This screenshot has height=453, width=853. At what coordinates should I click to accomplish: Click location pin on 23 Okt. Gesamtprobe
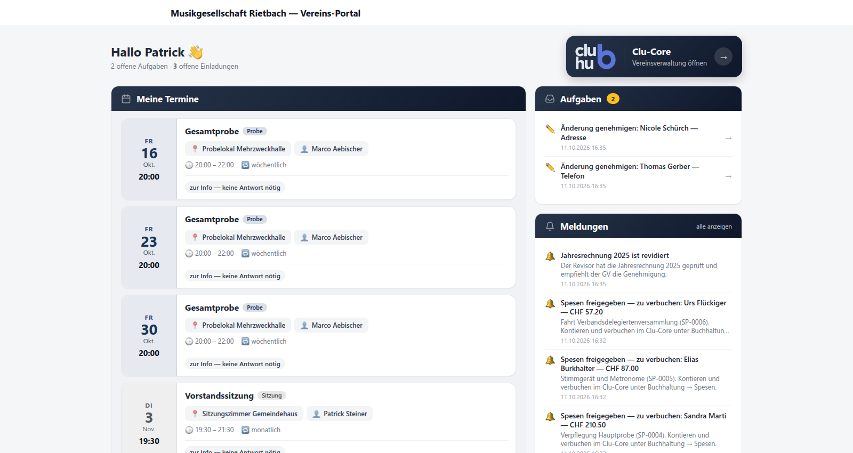(195, 238)
